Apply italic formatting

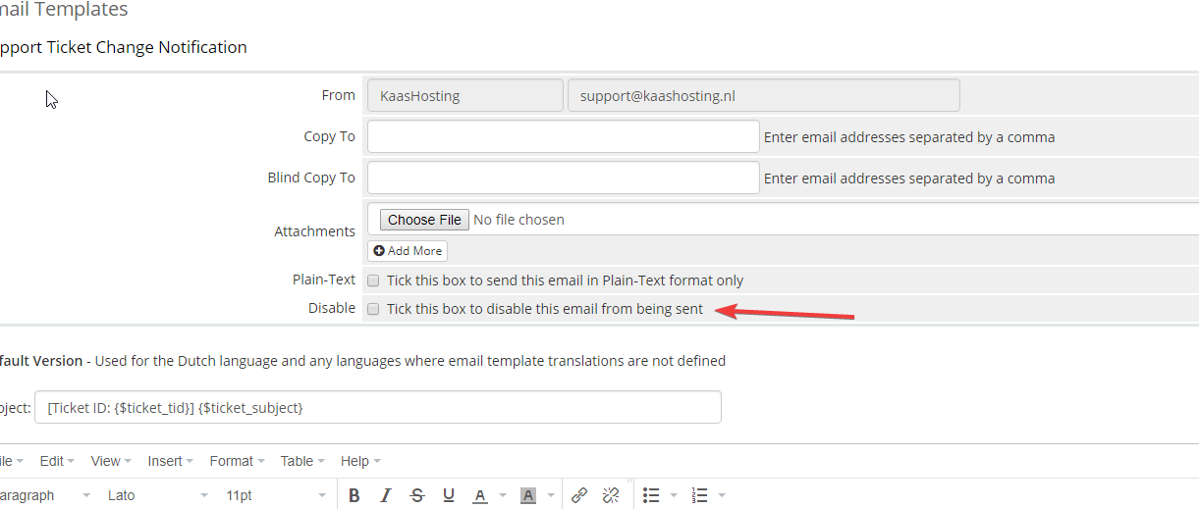(x=386, y=495)
